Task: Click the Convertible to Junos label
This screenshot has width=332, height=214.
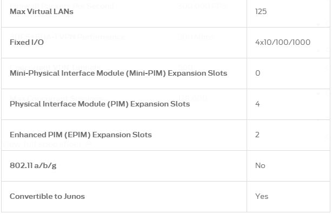Action: (x=47, y=196)
